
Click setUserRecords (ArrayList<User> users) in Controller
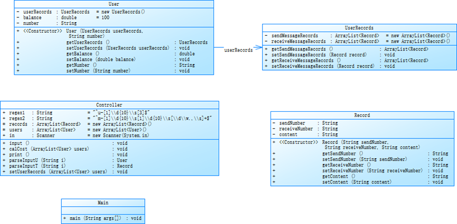point(64,172)
